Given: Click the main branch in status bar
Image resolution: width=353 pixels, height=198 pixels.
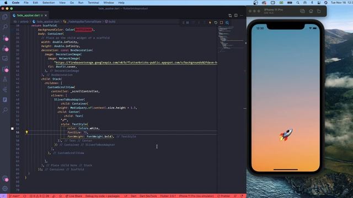Looking at the screenshot, I should (x=15, y=196).
